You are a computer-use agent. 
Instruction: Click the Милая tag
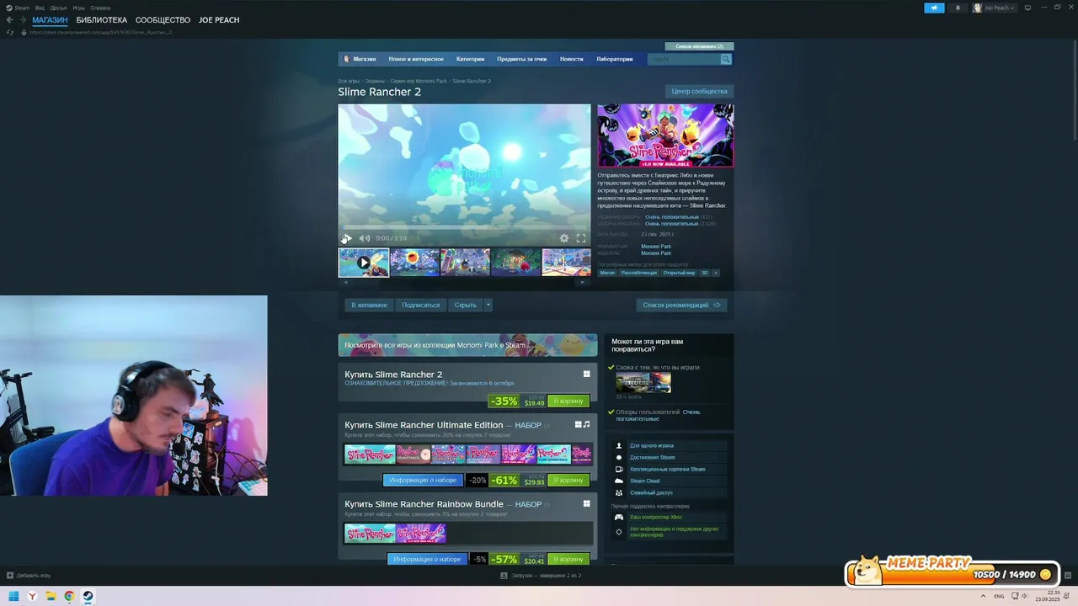[x=607, y=273]
